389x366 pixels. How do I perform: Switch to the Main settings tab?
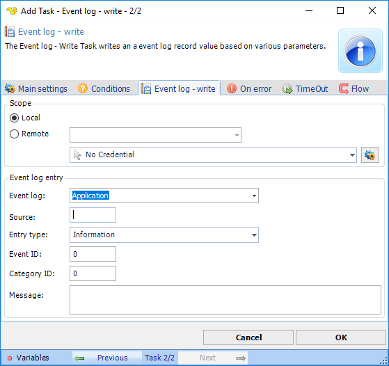tap(36, 88)
